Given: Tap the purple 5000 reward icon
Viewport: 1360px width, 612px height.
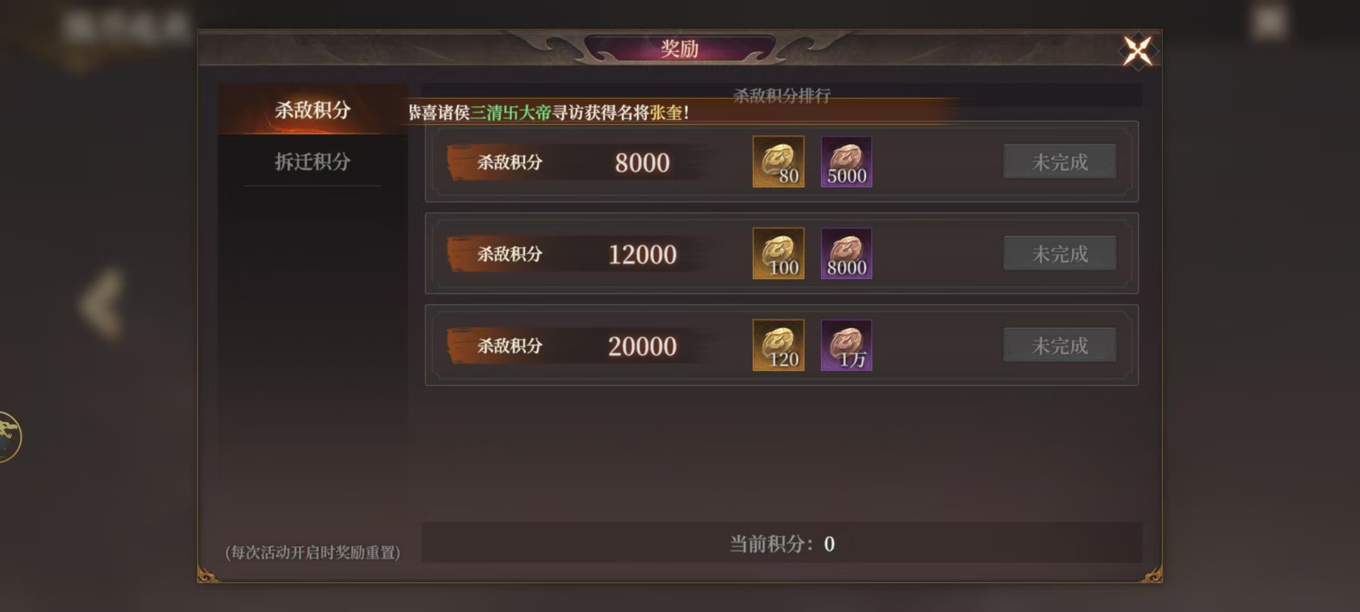Looking at the screenshot, I should tap(846, 161).
